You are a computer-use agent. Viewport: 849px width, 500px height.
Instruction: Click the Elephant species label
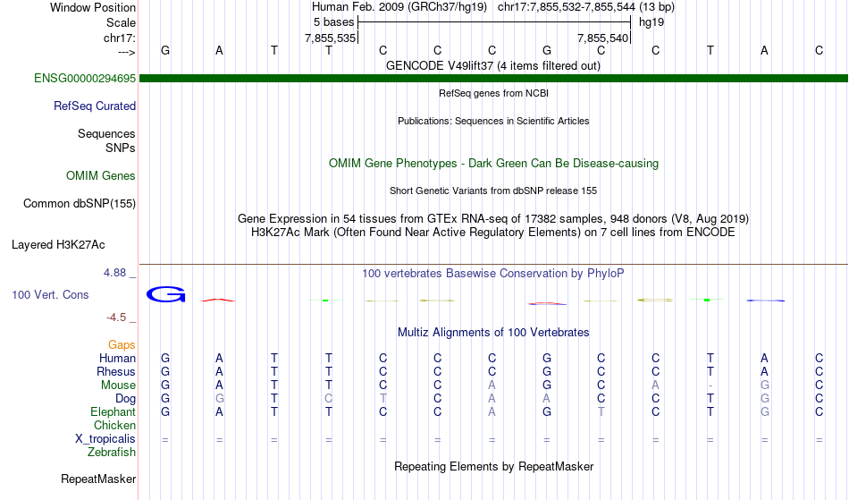(x=113, y=412)
